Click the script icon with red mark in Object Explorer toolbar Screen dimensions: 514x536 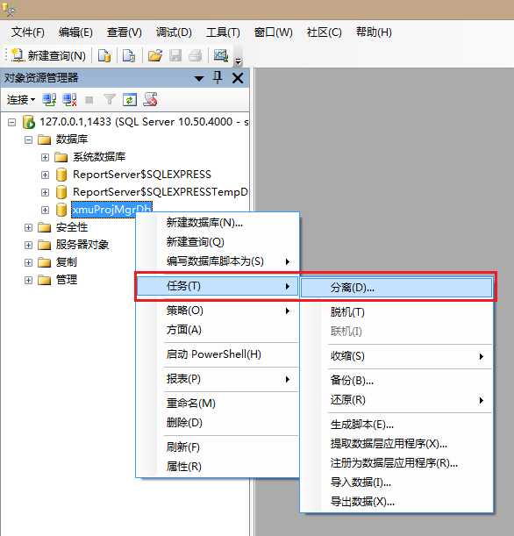tap(150, 99)
